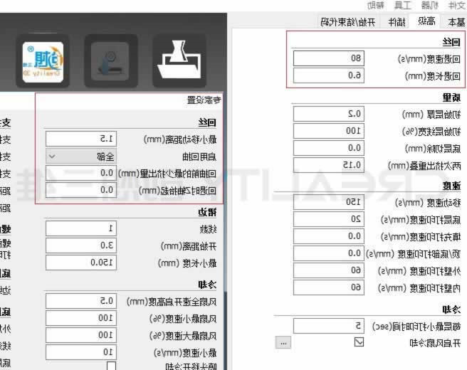
Task: Click the 风扇最大速度(%) input field
Action: pyautogui.click(x=81, y=335)
